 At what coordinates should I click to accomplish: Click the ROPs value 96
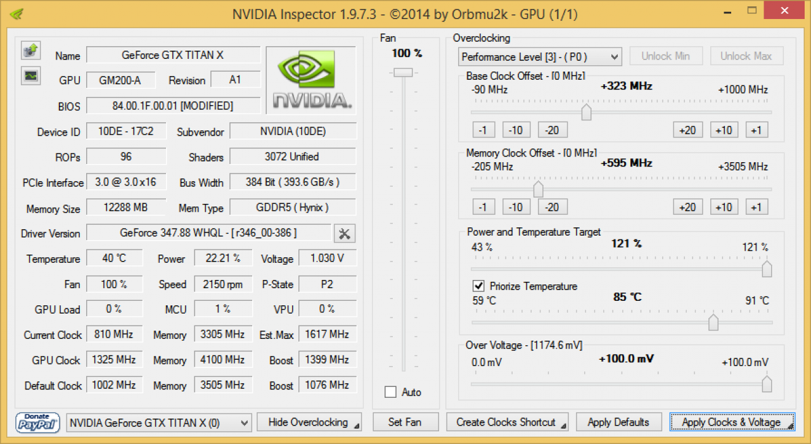click(x=126, y=156)
